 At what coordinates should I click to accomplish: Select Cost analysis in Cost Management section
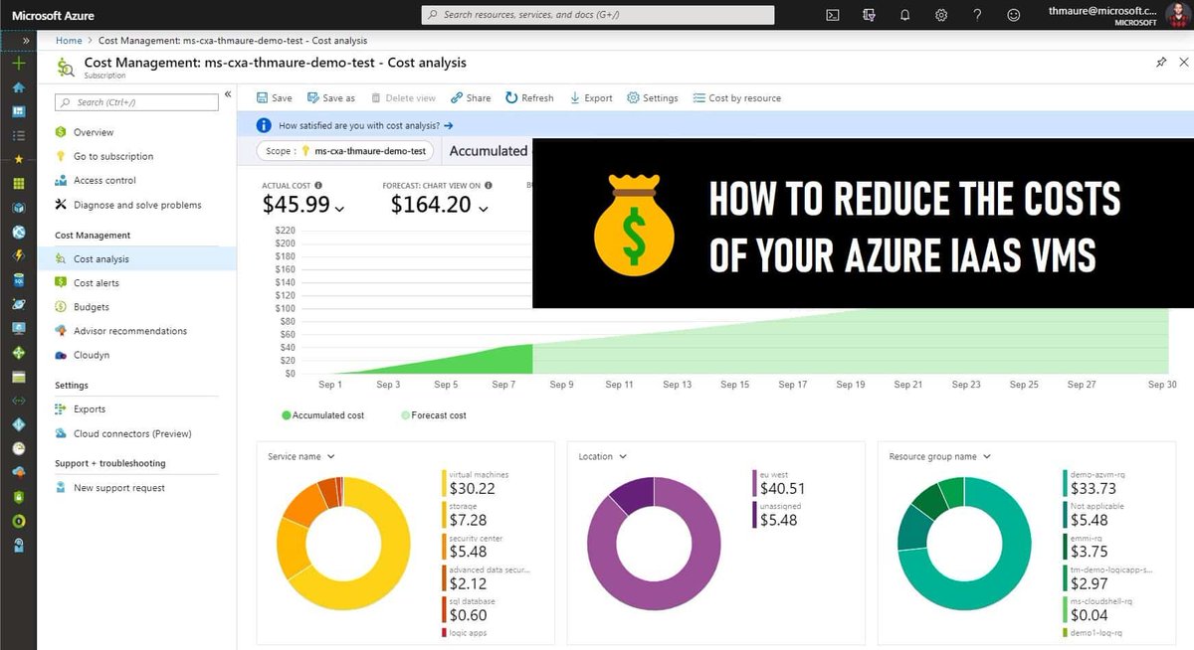pyautogui.click(x=137, y=258)
